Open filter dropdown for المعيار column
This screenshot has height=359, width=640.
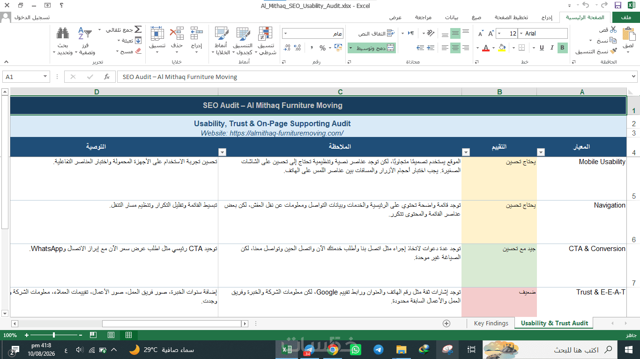pos(541,152)
